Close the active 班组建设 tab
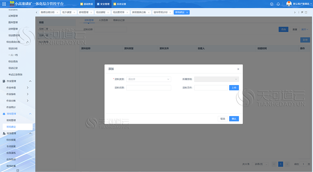This screenshot has height=172, width=313. (x=187, y=12)
